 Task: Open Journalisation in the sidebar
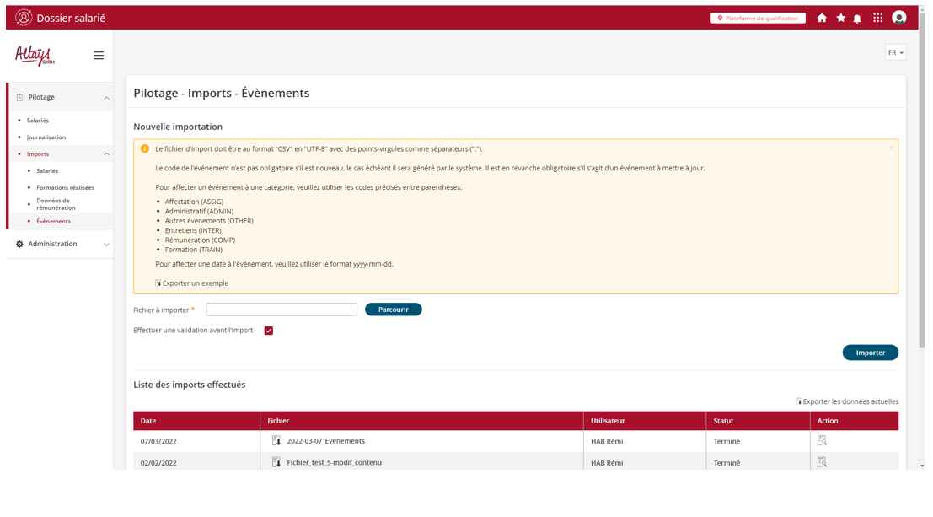(46, 137)
